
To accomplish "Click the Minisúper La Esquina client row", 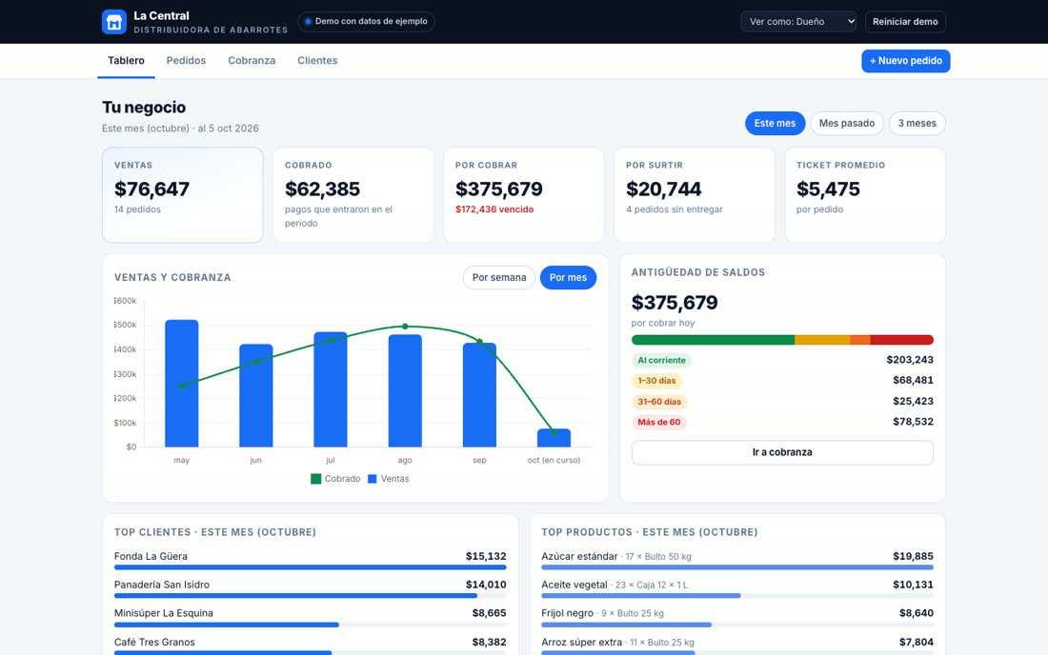I will tap(311, 618).
